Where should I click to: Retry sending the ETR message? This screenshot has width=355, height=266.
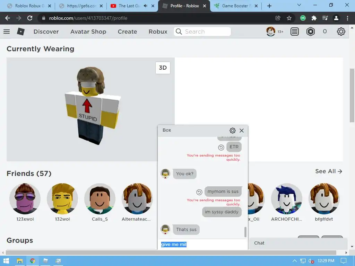click(x=221, y=148)
